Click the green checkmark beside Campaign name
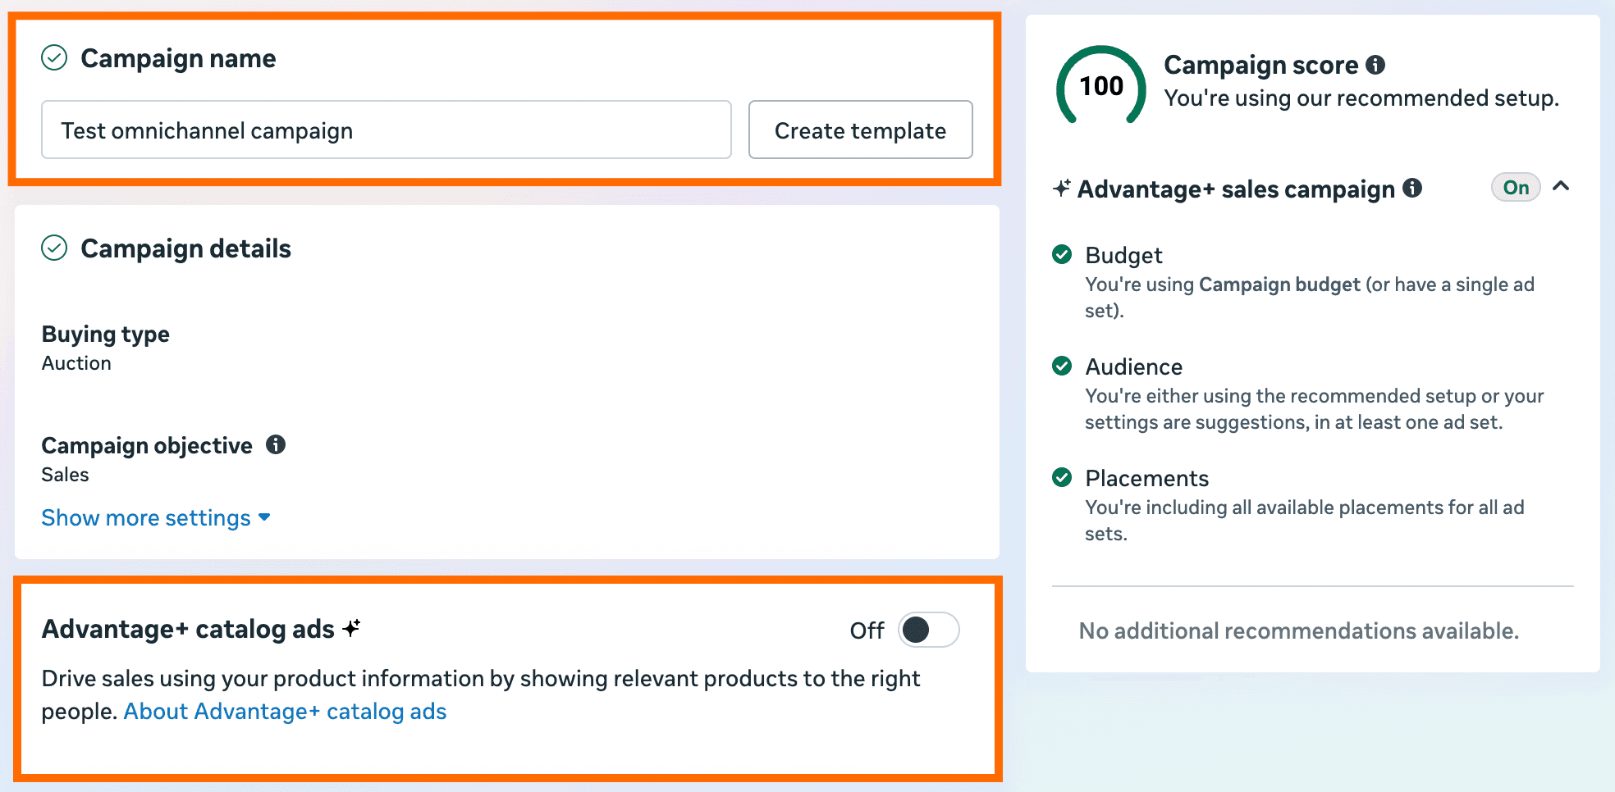1615x792 pixels. [54, 57]
